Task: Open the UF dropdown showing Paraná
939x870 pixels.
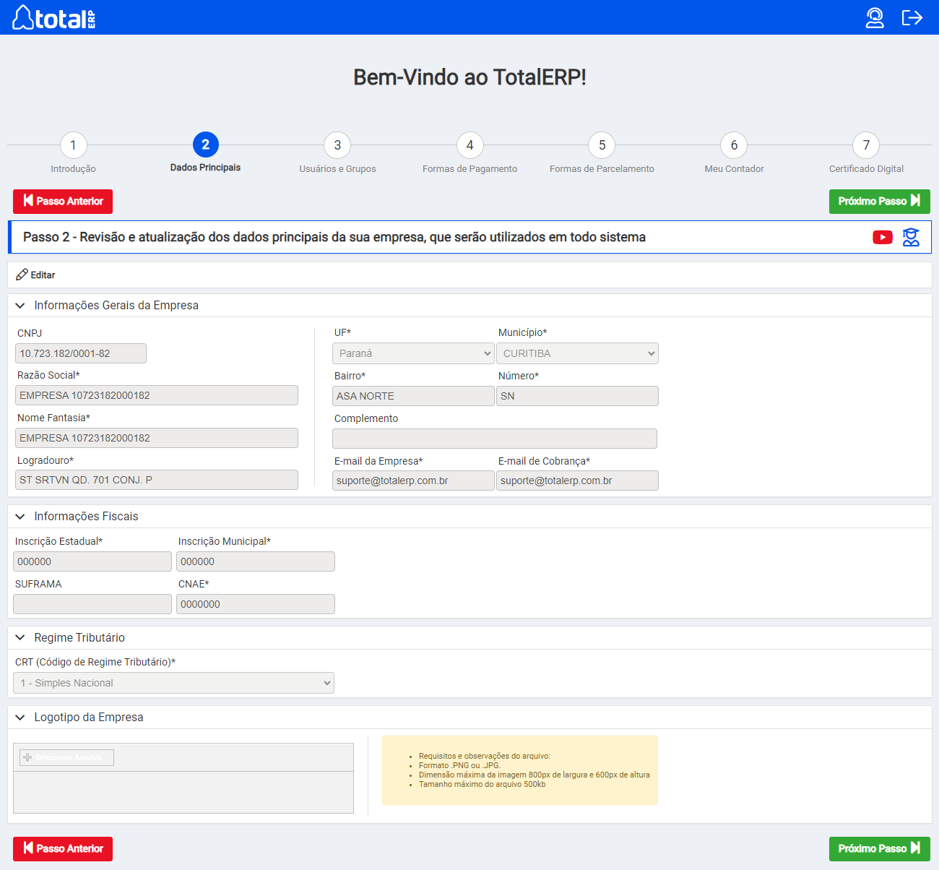Action: pos(413,353)
